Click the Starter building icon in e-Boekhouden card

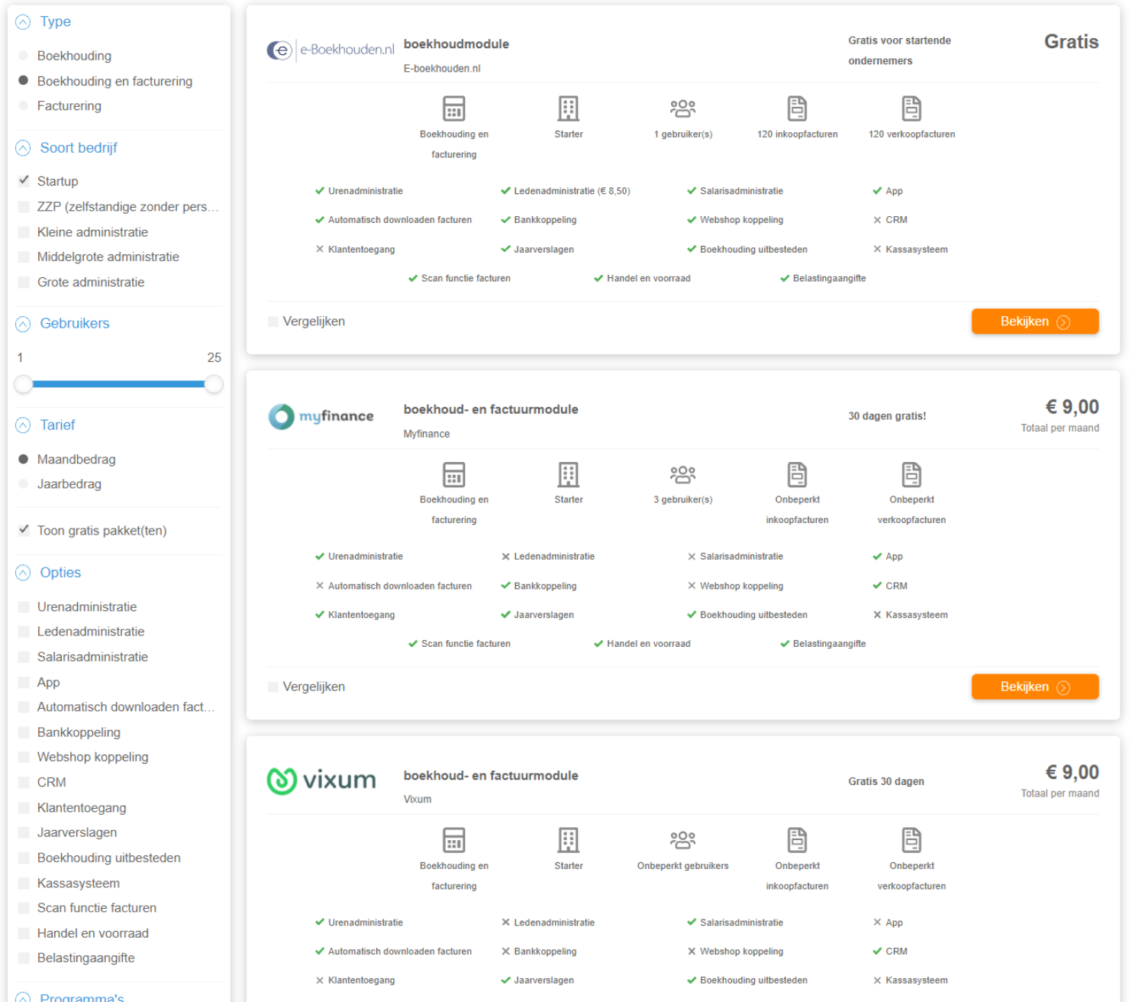[x=568, y=108]
